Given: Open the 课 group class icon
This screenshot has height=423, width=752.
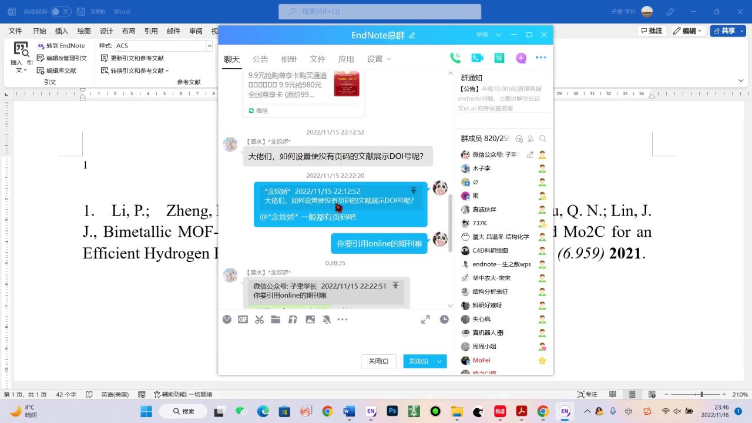Looking at the screenshot, I should (499, 58).
